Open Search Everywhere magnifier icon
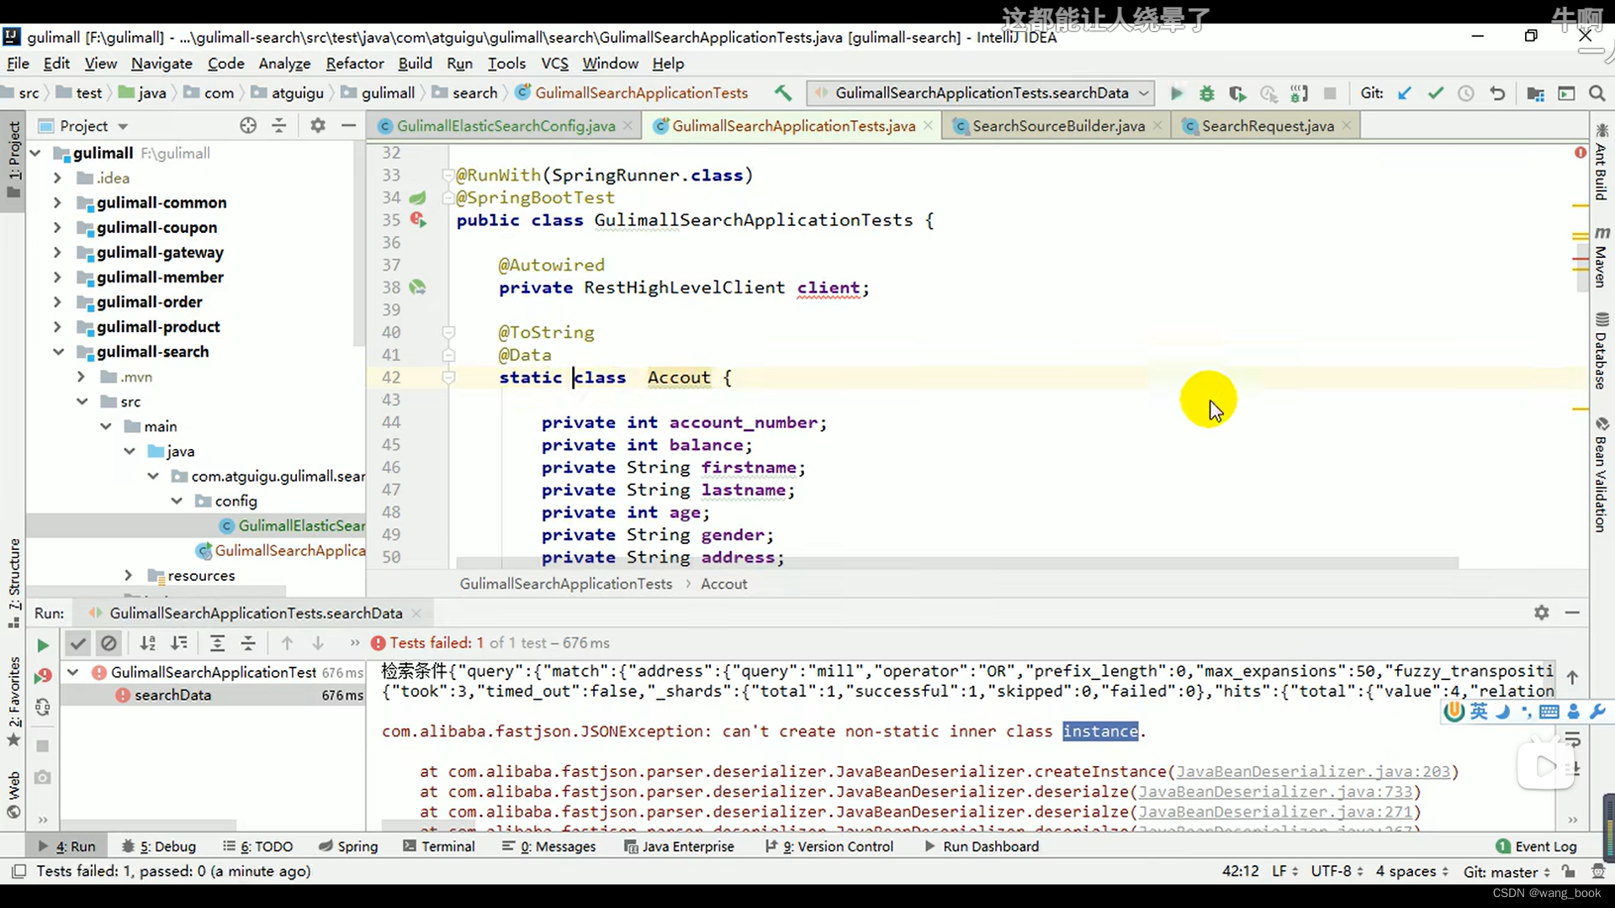This screenshot has height=908, width=1615. tap(1596, 93)
